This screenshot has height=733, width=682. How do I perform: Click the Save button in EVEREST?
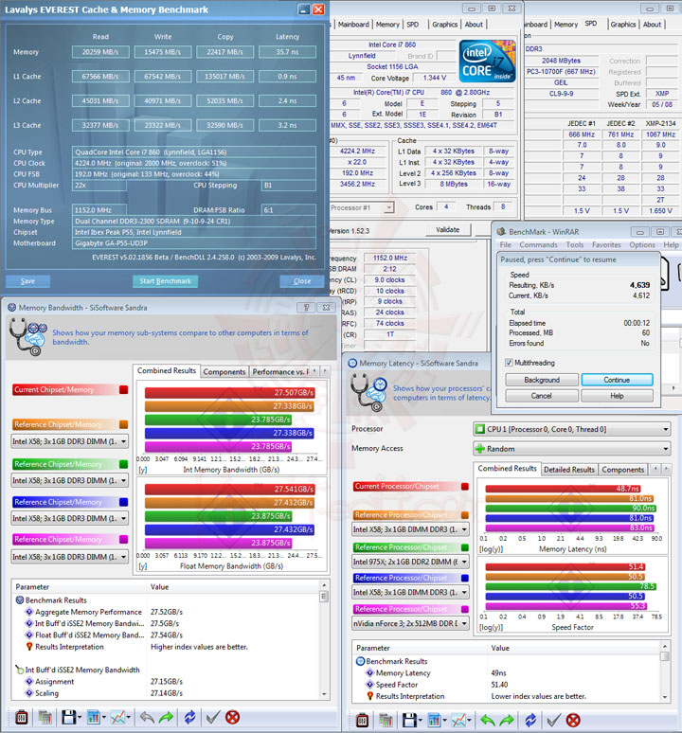pyautogui.click(x=27, y=281)
